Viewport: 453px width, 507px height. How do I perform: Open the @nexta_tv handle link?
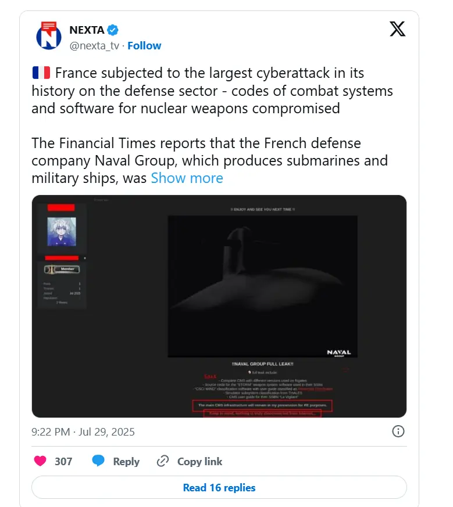pos(94,46)
